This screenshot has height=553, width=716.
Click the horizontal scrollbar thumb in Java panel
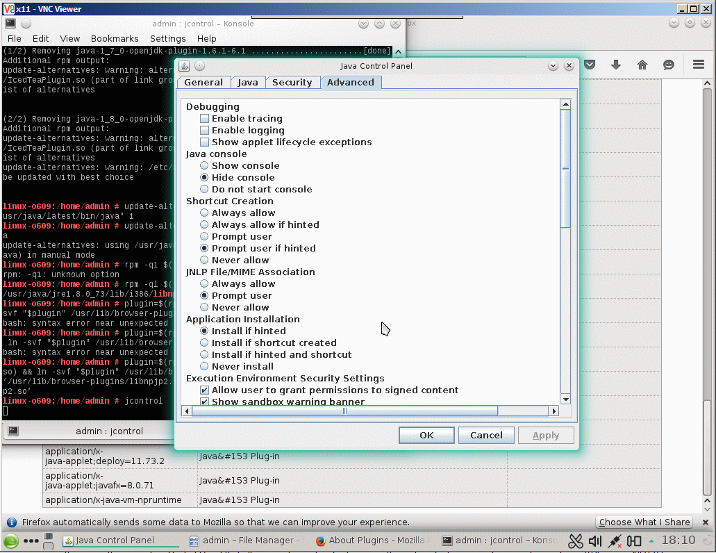click(x=344, y=411)
